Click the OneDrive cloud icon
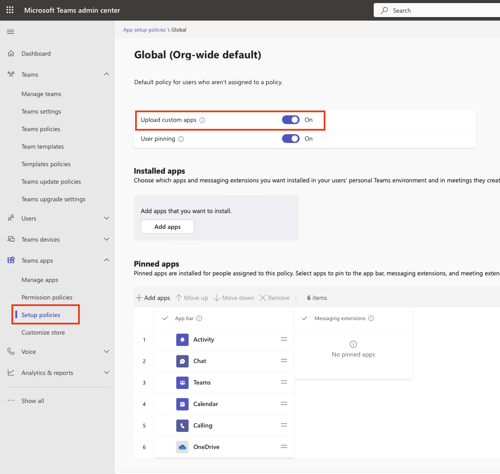Screen dimensions: 500x474 tap(182, 447)
